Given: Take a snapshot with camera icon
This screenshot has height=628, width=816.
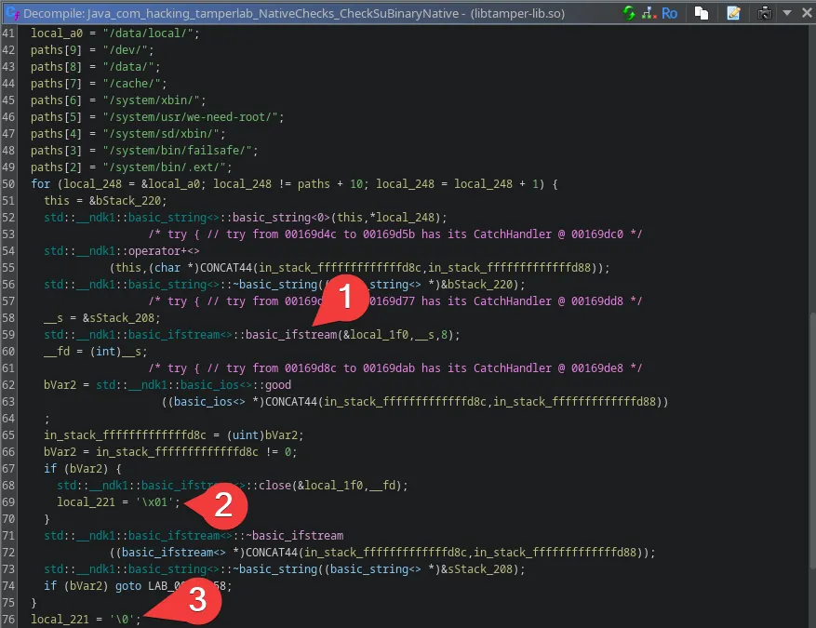Looking at the screenshot, I should point(765,13).
